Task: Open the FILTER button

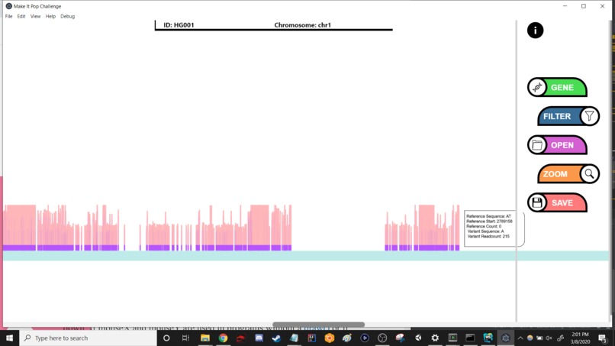Action: [568, 116]
